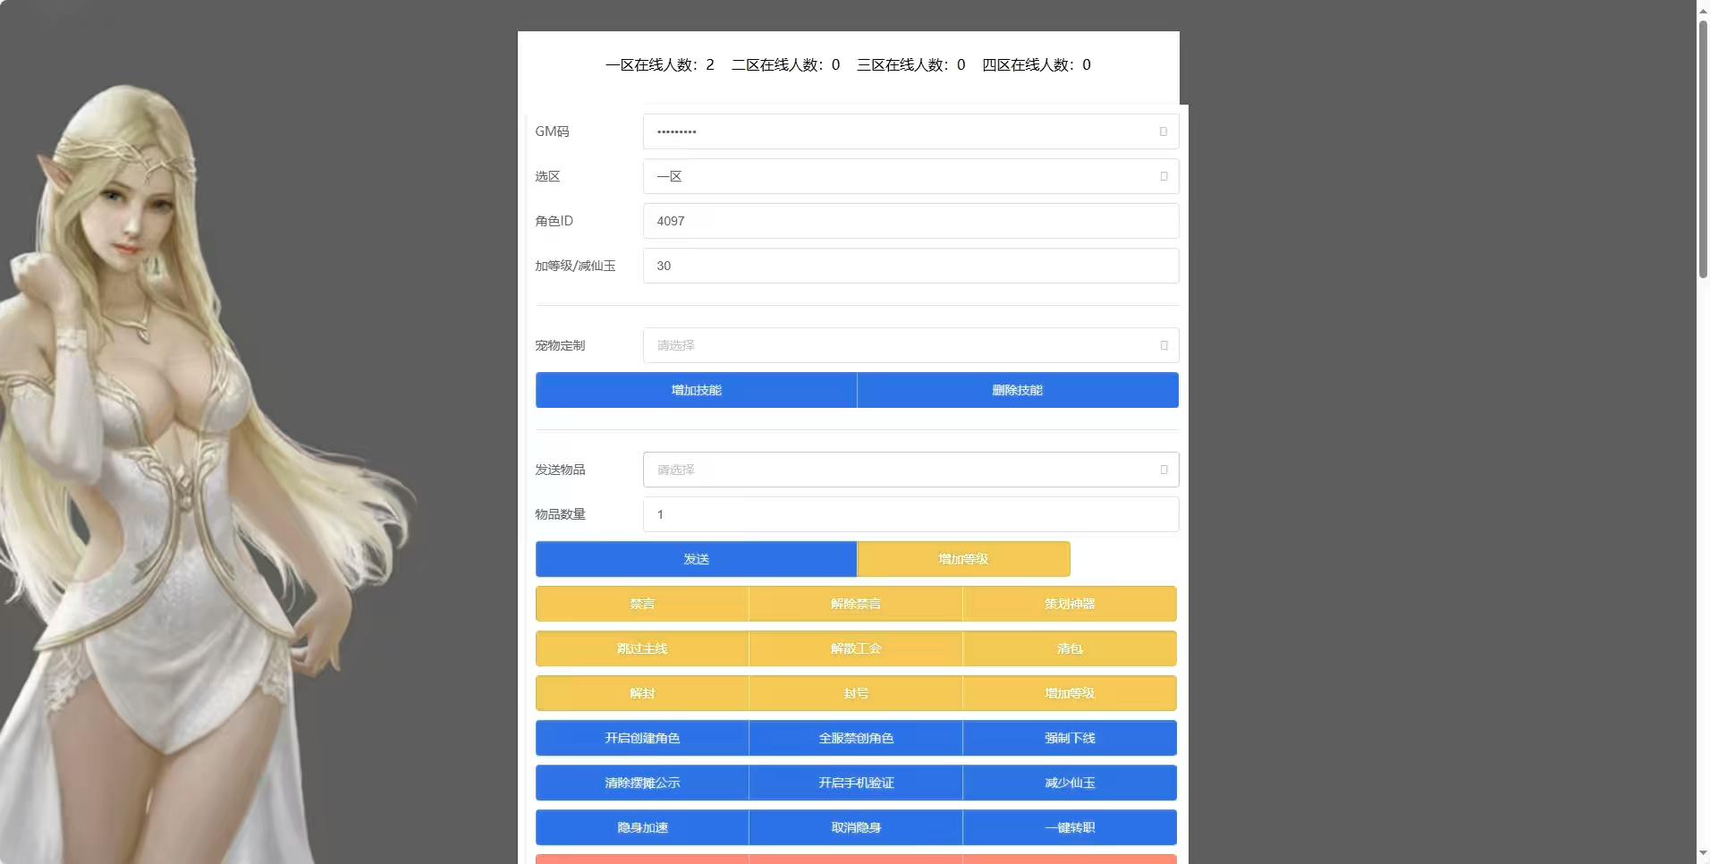The width and height of the screenshot is (1710, 864).
Task: Open the 发送物品 item dropdown
Action: [910, 470]
